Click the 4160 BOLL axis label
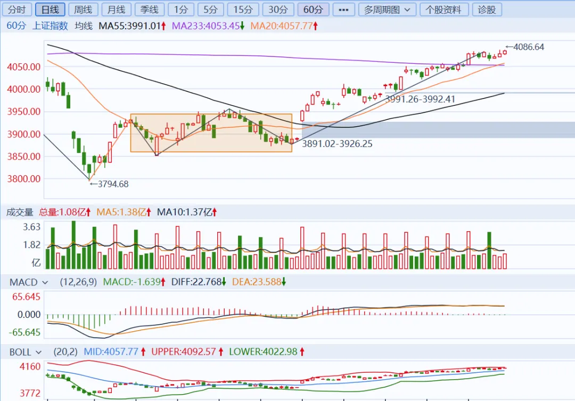 point(30,366)
